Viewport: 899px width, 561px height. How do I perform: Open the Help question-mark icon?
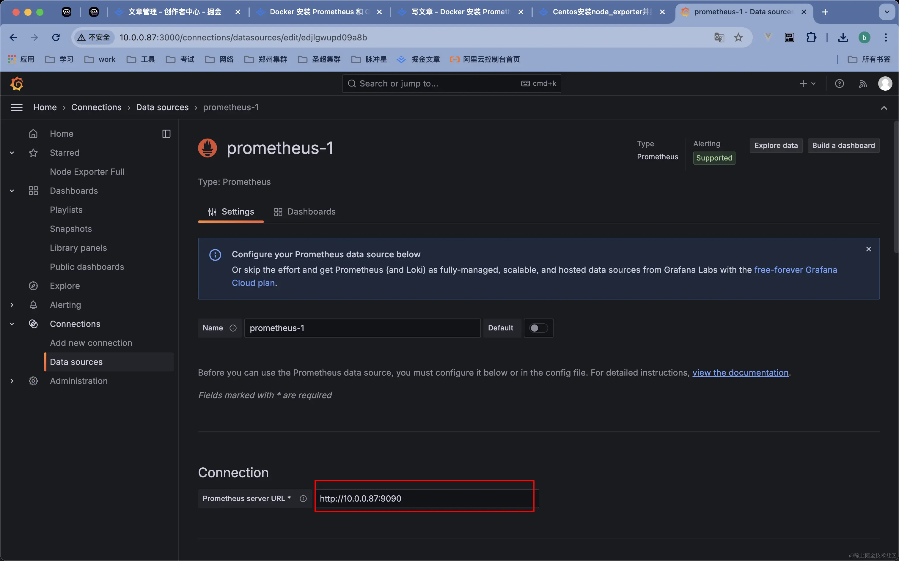point(839,83)
